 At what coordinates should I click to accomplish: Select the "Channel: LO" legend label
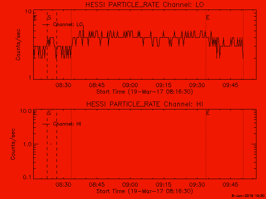(x=68, y=24)
